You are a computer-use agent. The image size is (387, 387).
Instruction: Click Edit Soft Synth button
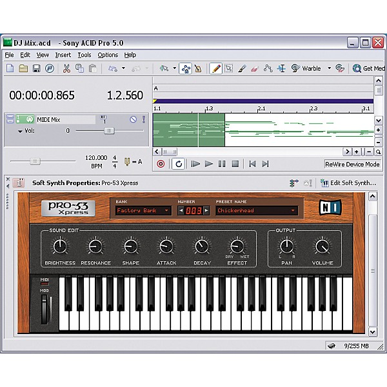pyautogui.click(x=348, y=183)
